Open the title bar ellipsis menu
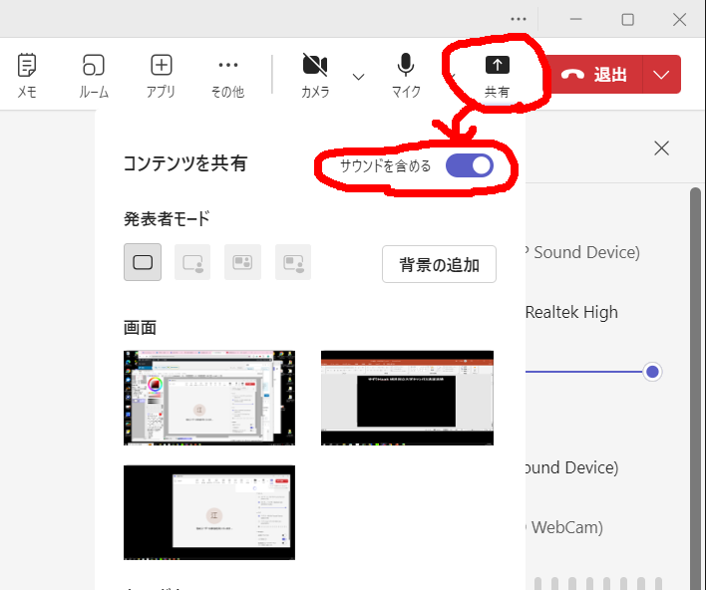Image resolution: width=706 pixels, height=590 pixels. click(518, 19)
